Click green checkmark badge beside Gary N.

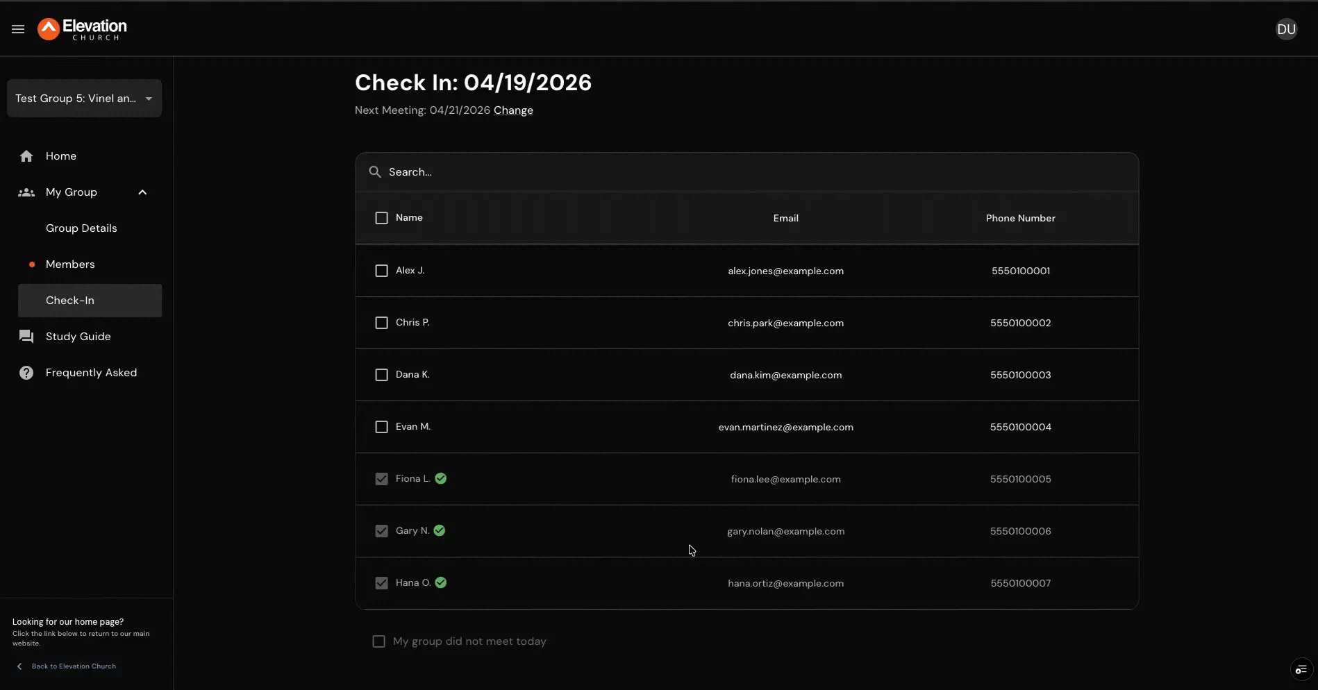pyautogui.click(x=440, y=530)
